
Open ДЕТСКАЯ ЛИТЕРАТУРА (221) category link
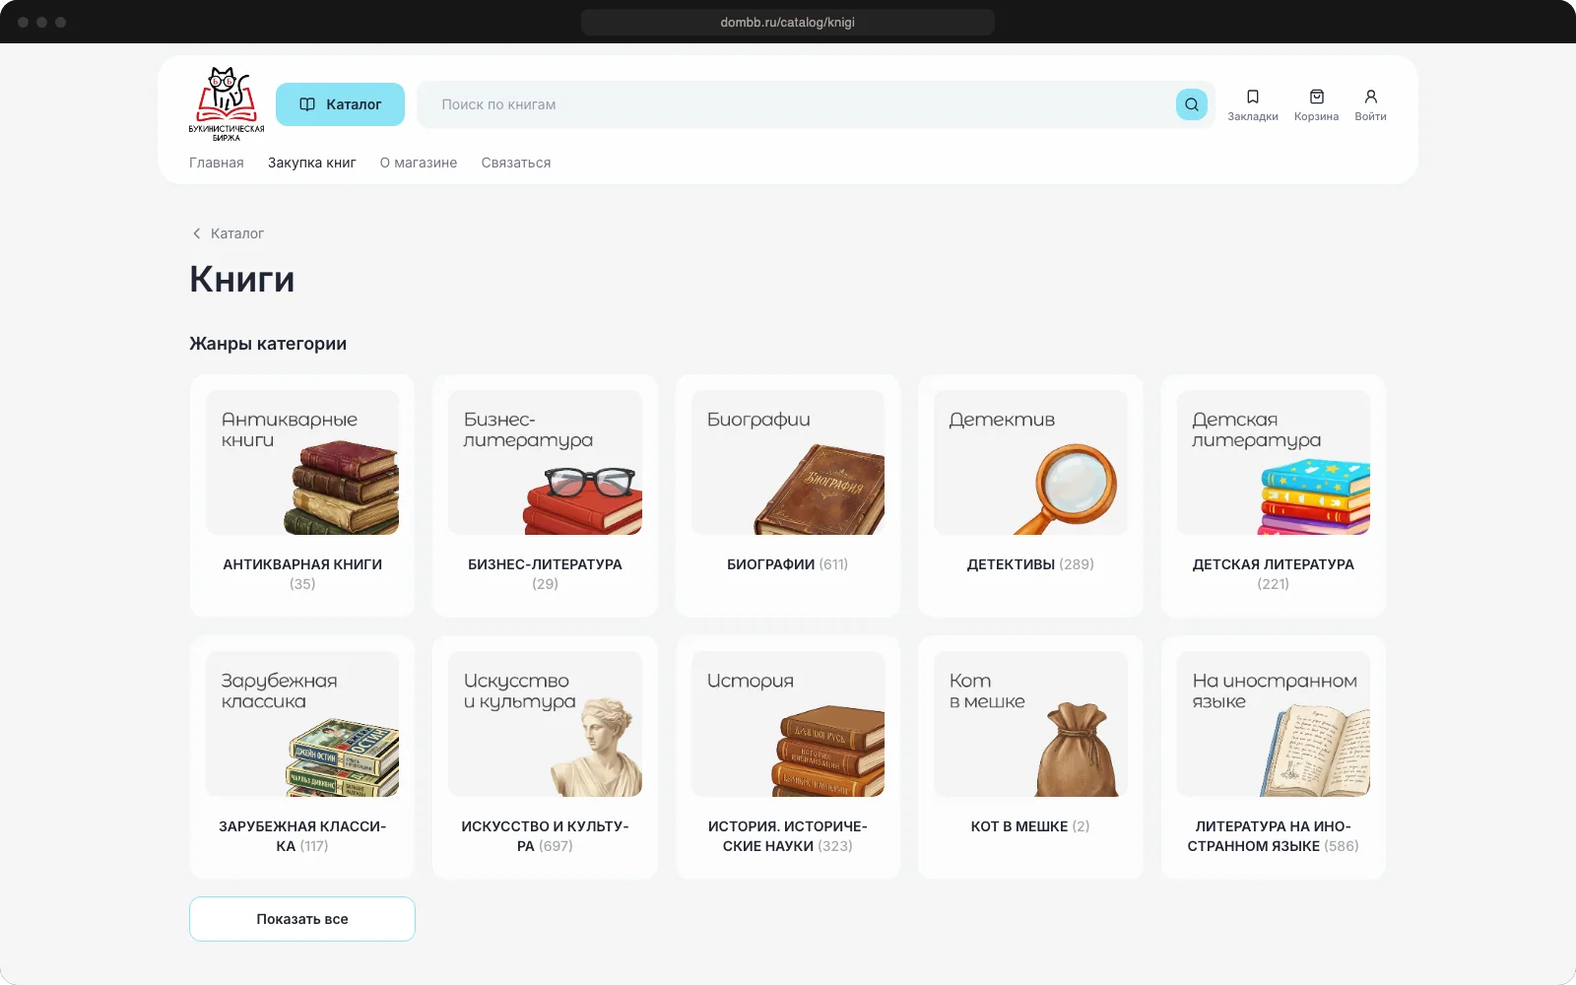(x=1273, y=574)
